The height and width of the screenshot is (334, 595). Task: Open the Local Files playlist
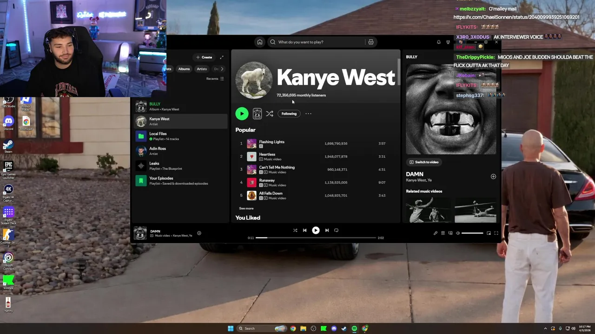tap(180, 136)
